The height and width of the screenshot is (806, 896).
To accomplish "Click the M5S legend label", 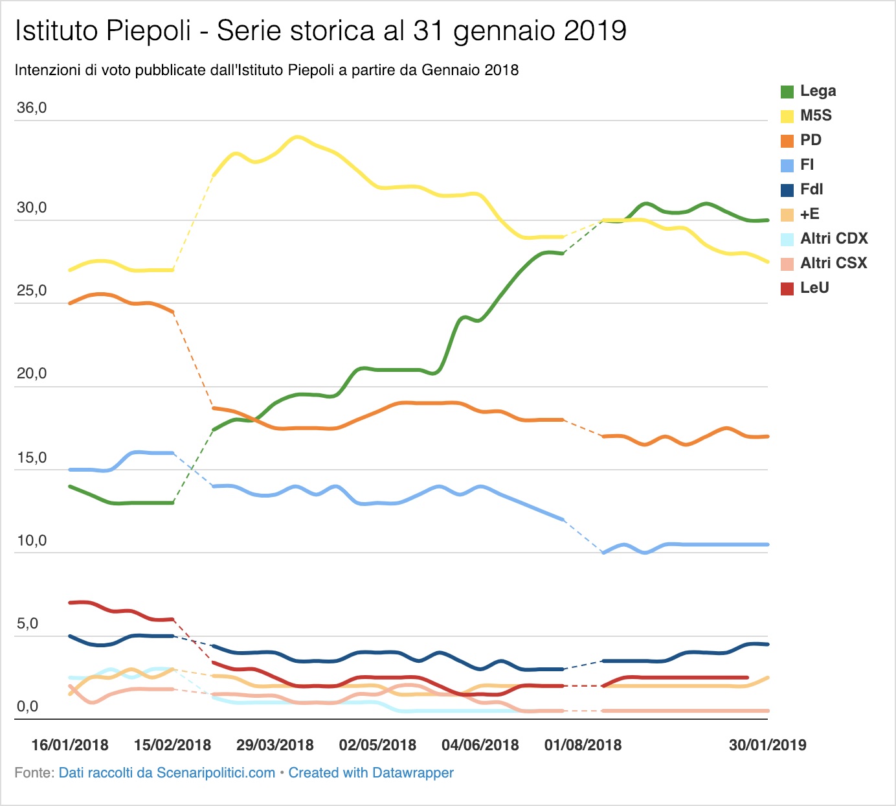I will coord(816,115).
